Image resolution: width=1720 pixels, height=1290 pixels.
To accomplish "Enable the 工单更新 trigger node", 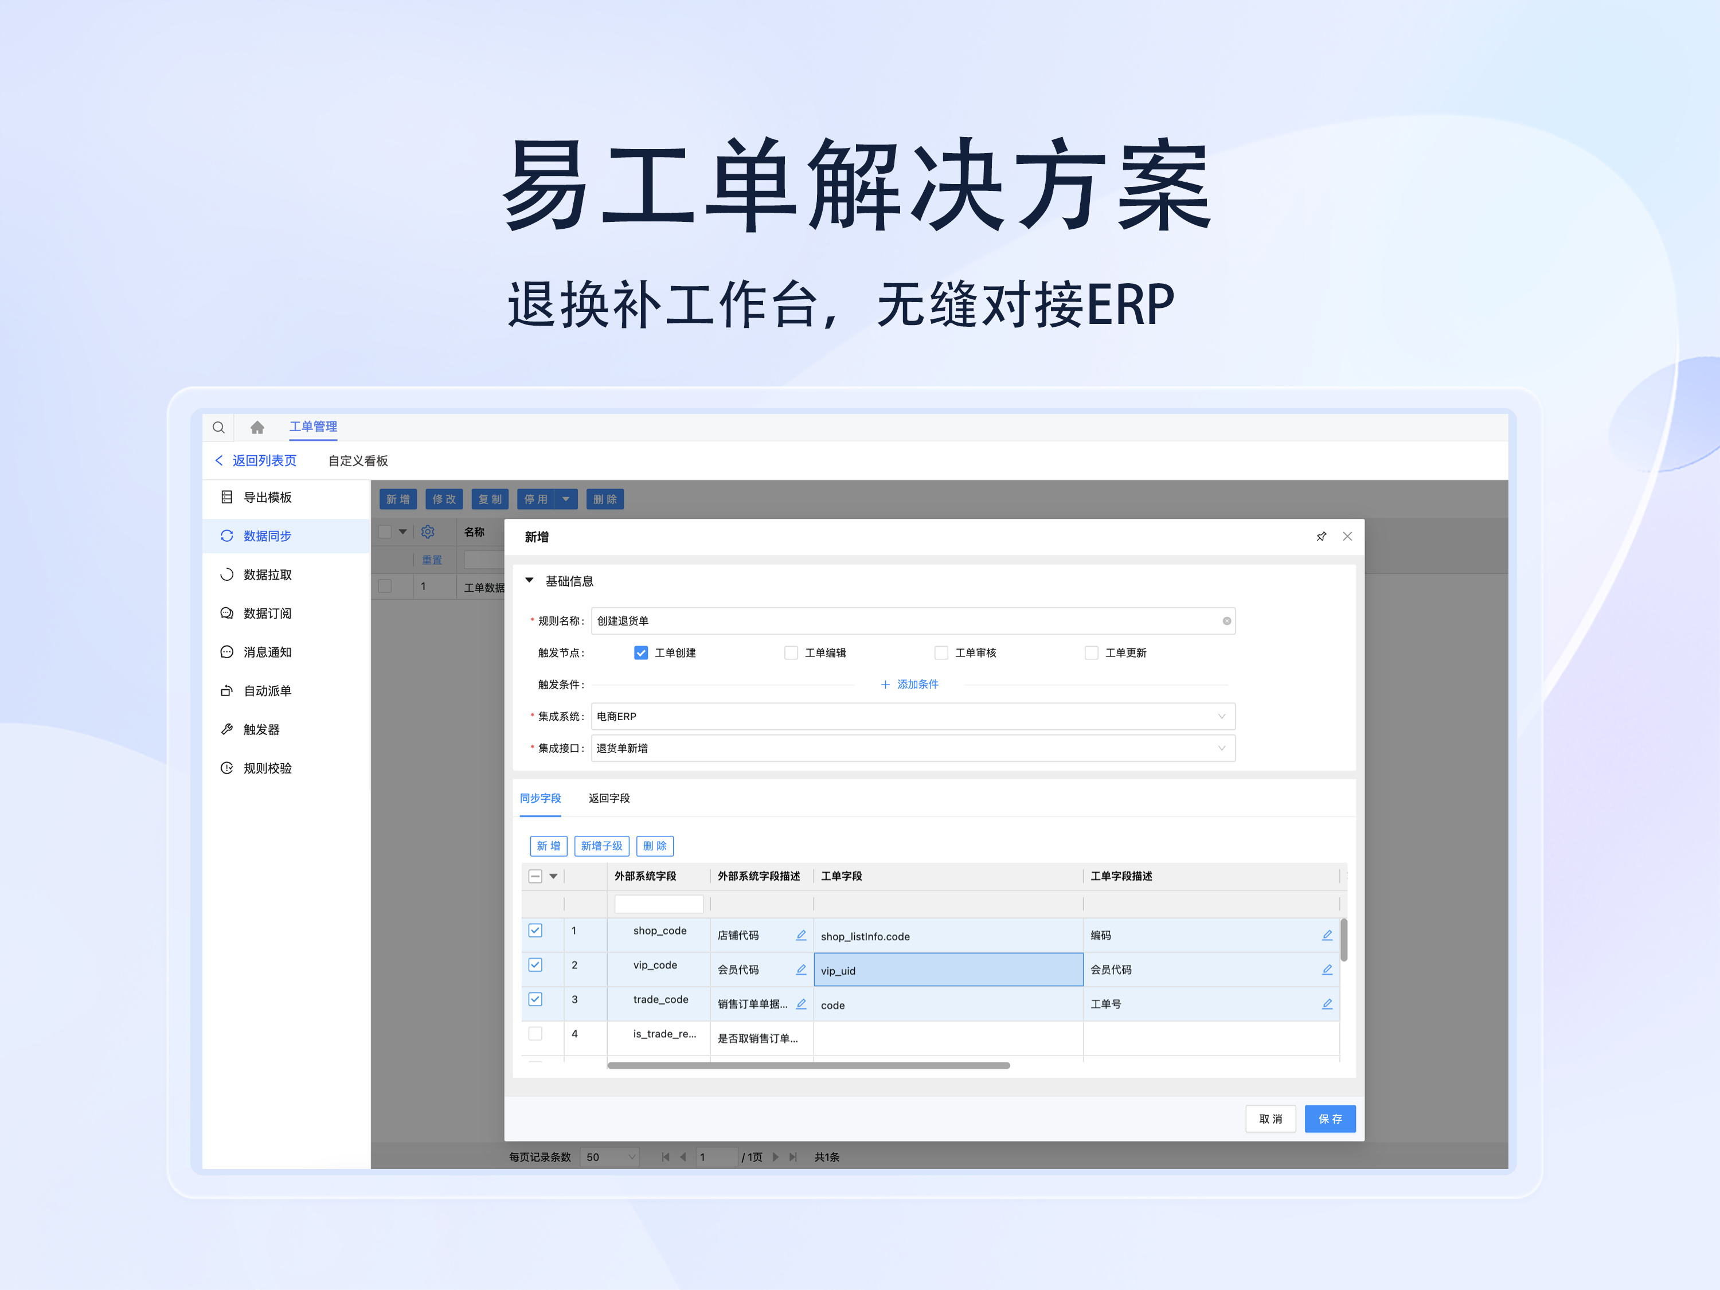I will [1091, 652].
